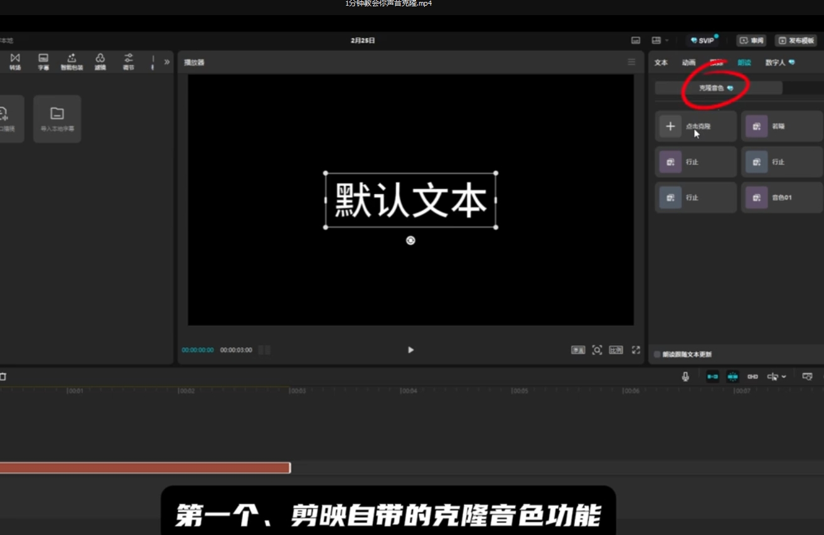This screenshot has width=824, height=535.
Task: Play the video in the player
Action: [410, 350]
